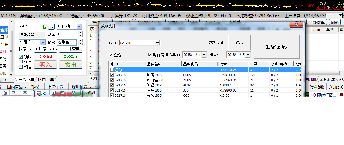The height and width of the screenshot is (145, 344).
Task: Select the 势 chart tab
Action: click(x=336, y=8)
